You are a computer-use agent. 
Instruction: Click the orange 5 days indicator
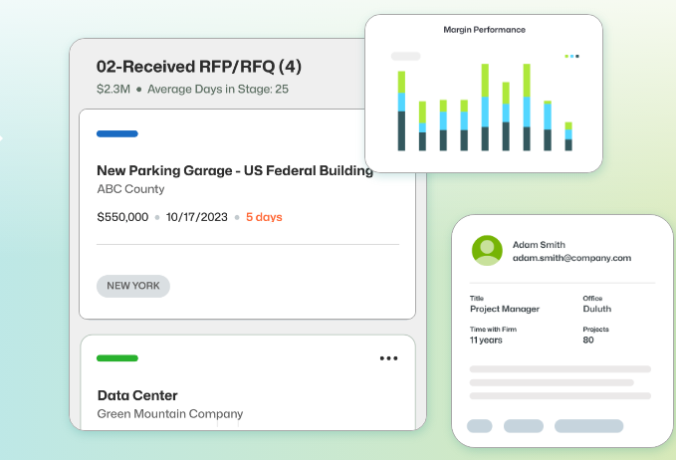(264, 217)
